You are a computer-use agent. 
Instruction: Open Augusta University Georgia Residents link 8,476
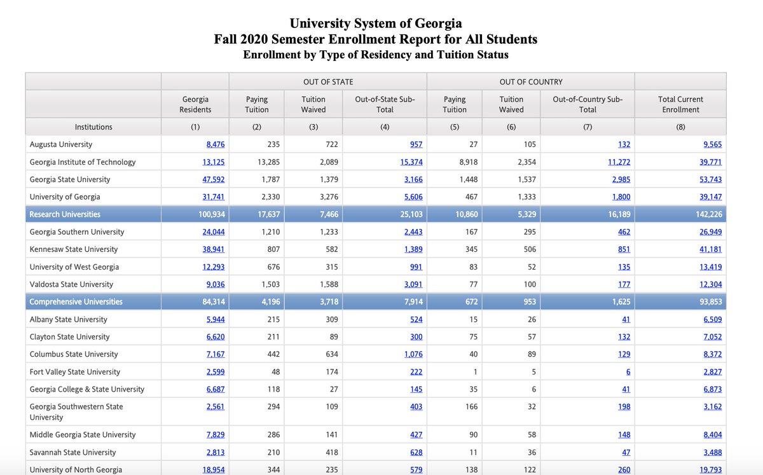point(216,144)
